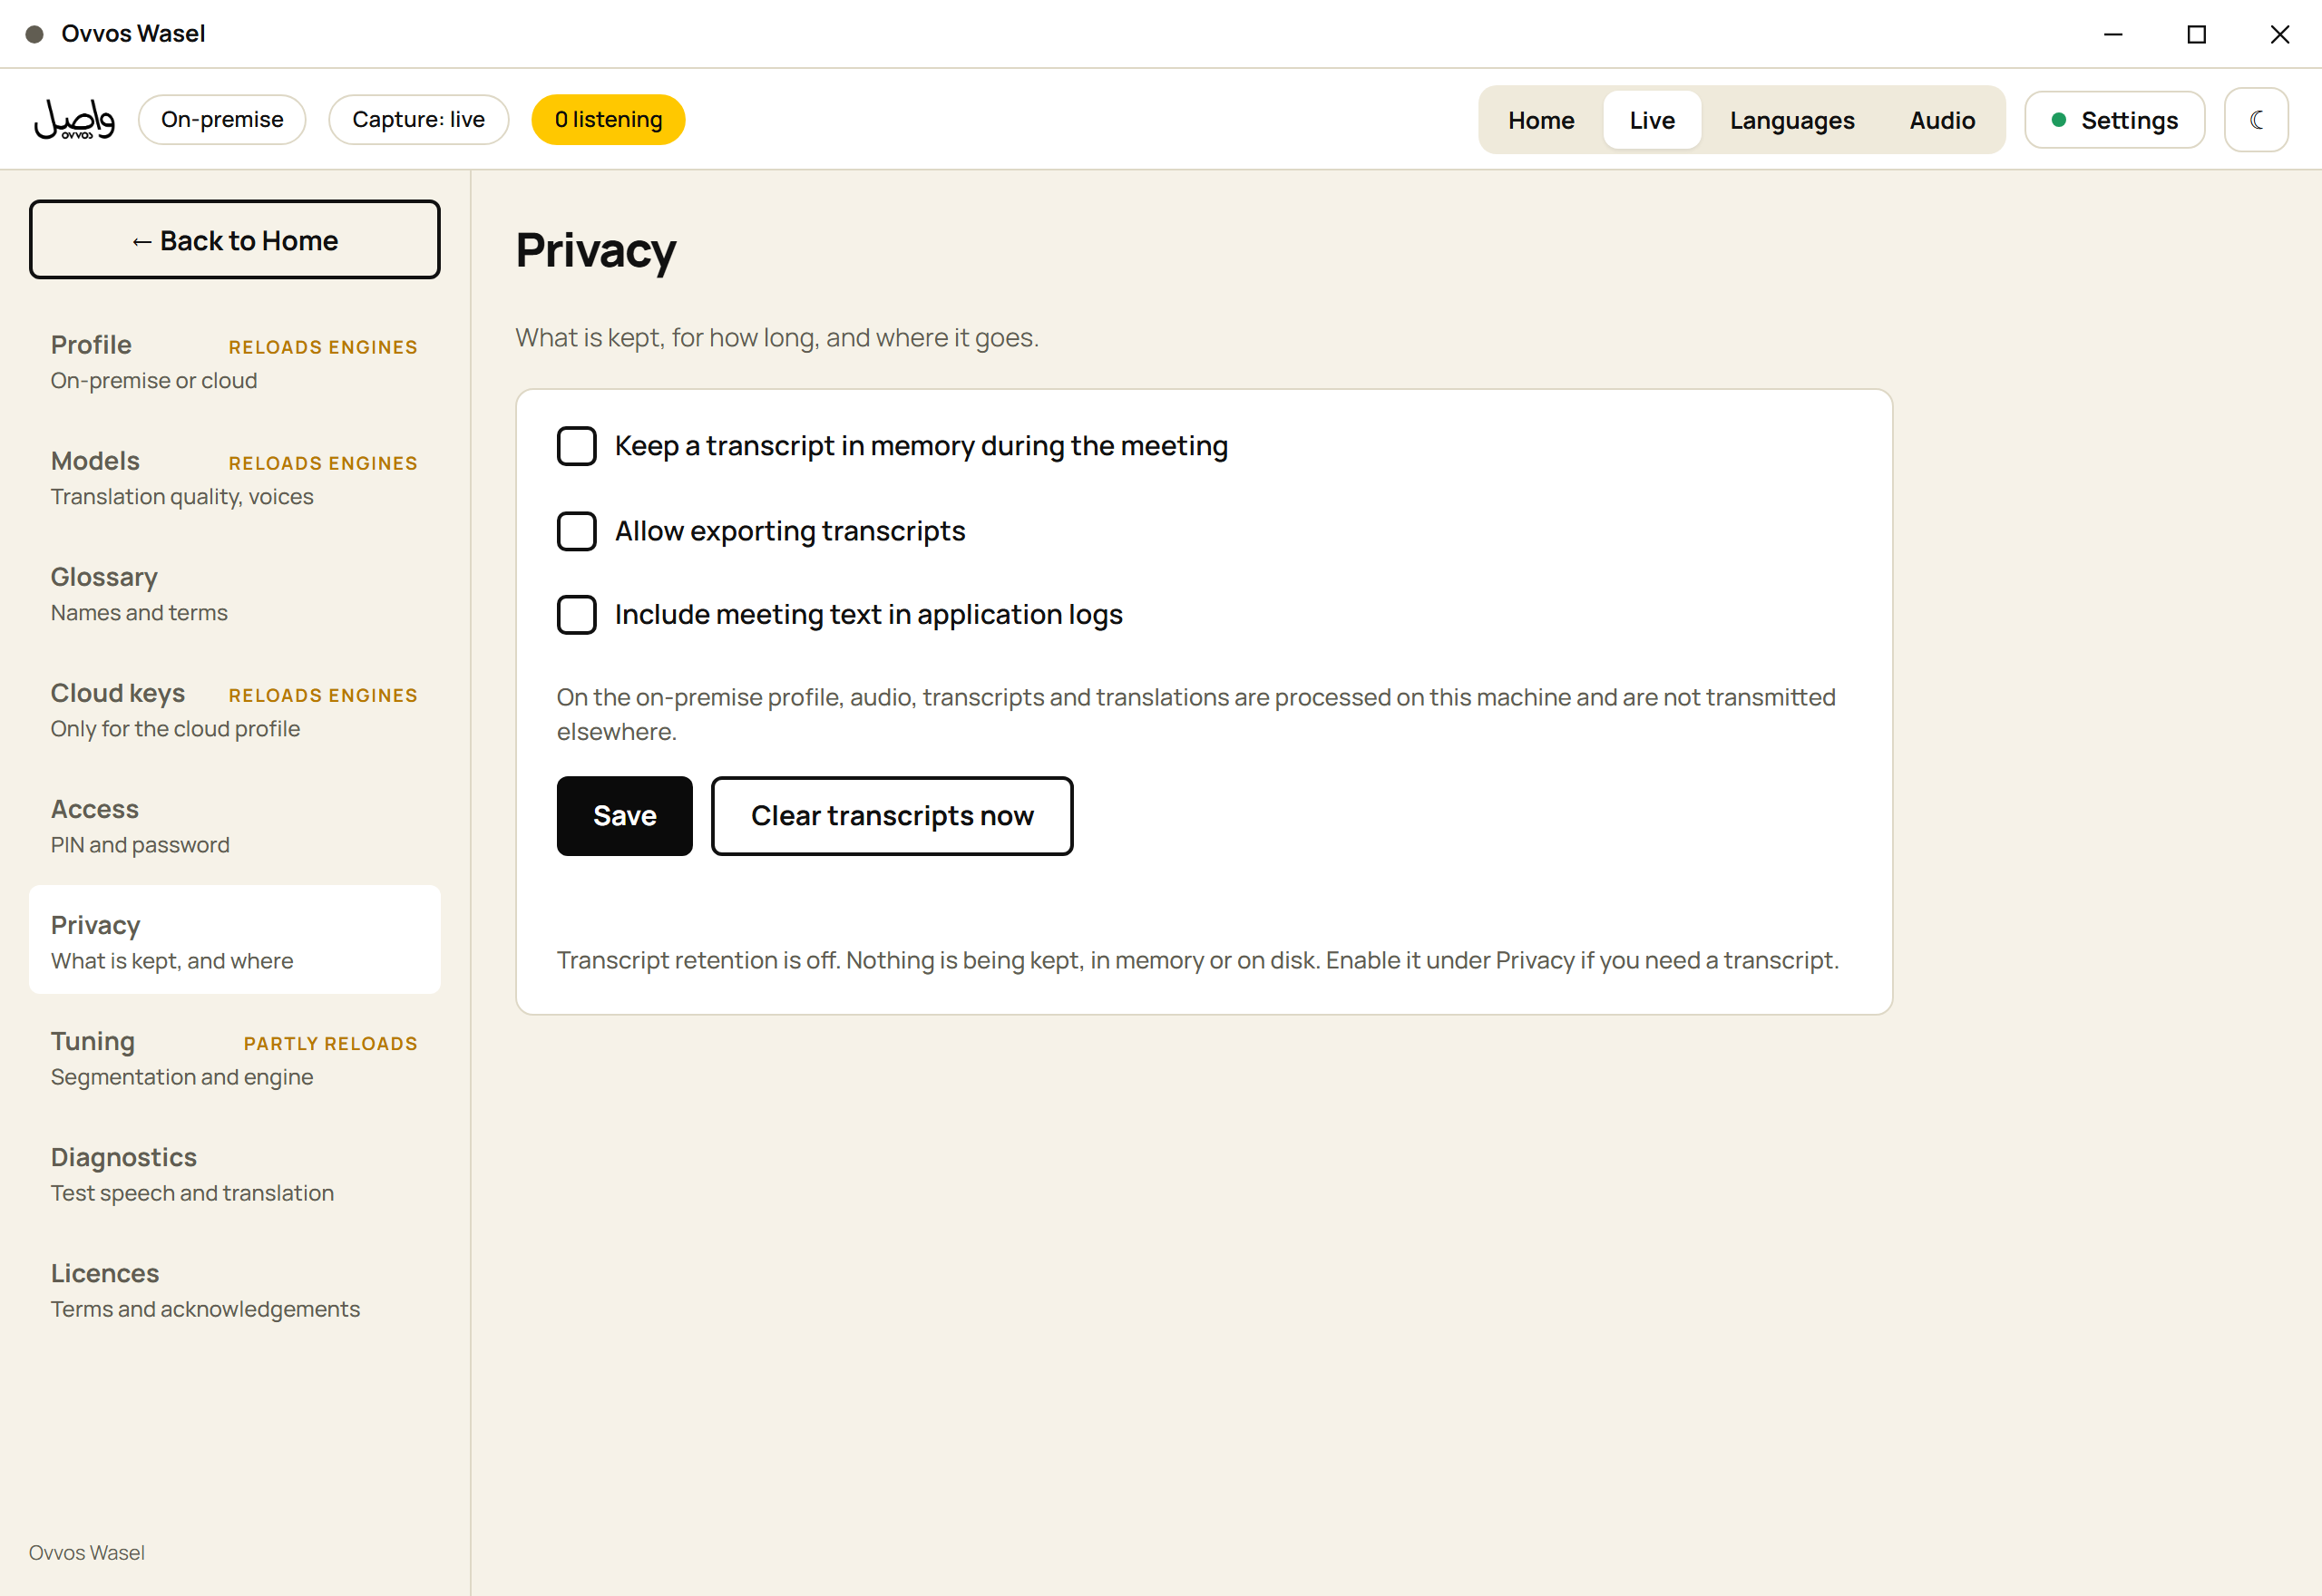Click the Ovvos Wasel footer text
The width and height of the screenshot is (2322, 1596).
[x=87, y=1552]
